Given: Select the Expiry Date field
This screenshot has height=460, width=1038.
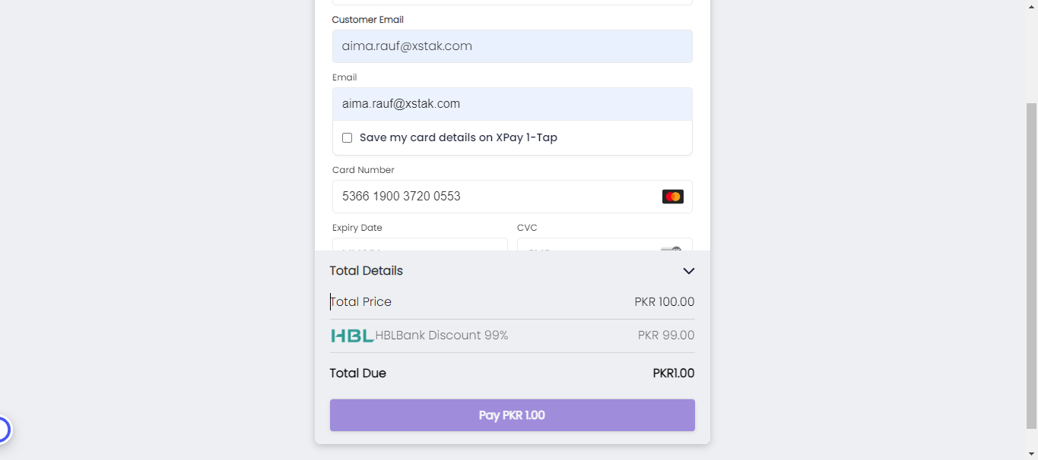Looking at the screenshot, I should [x=420, y=245].
